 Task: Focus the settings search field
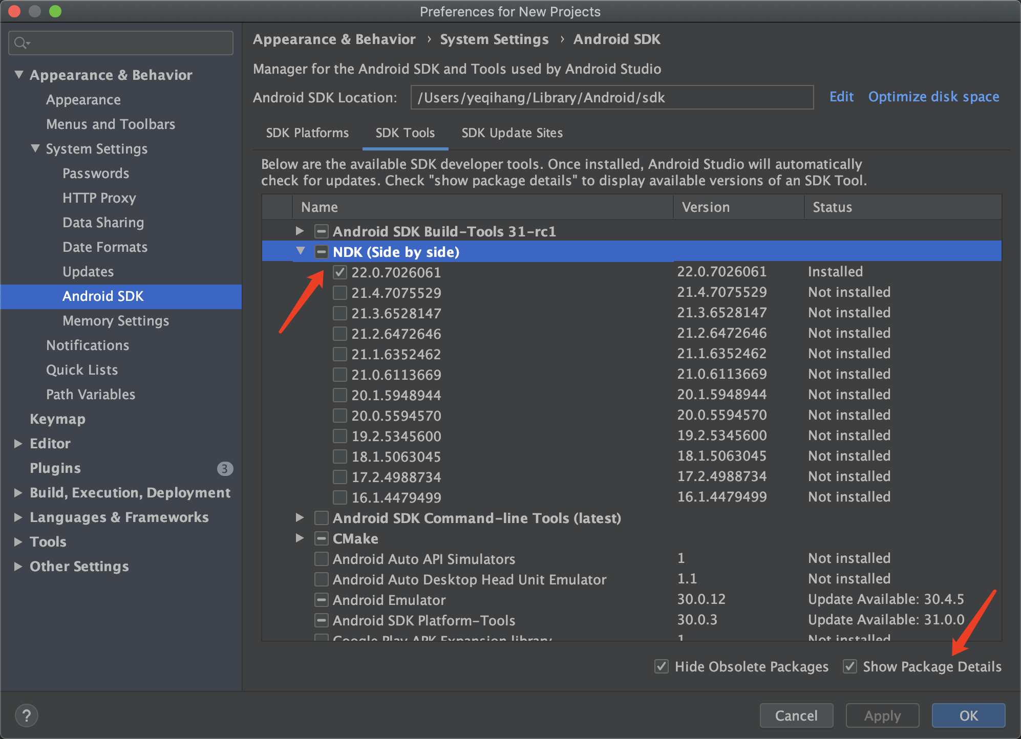point(121,43)
